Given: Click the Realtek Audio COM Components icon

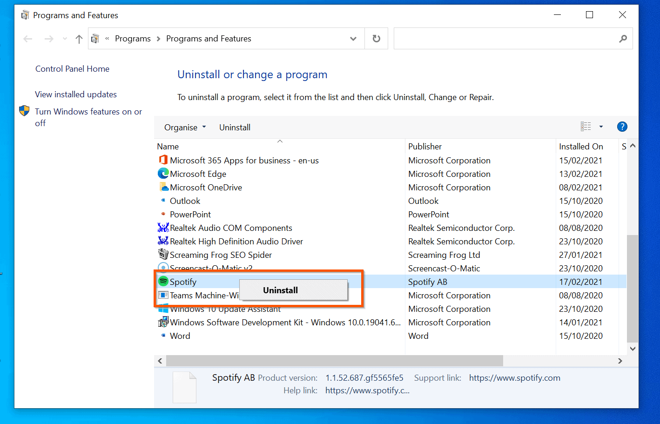Looking at the screenshot, I should click(x=163, y=228).
